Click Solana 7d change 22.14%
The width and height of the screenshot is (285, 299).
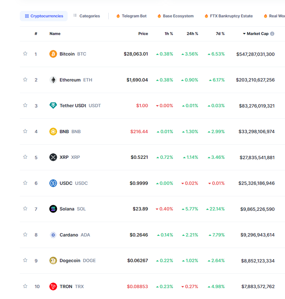(x=216, y=209)
